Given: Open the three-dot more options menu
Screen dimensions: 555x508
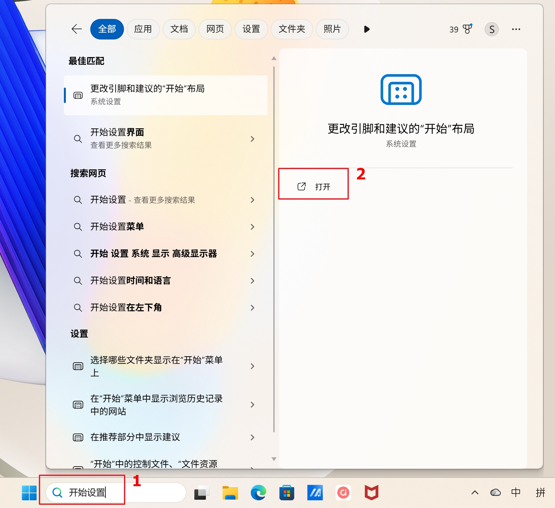Looking at the screenshot, I should (x=516, y=29).
